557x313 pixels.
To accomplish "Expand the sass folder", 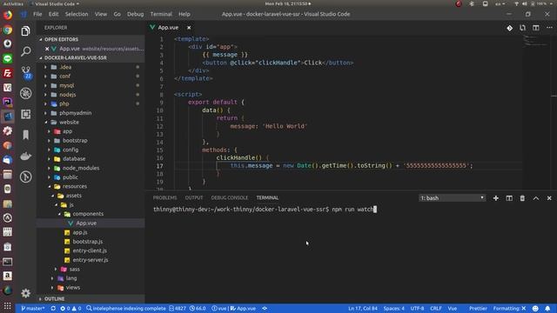I will (74, 269).
